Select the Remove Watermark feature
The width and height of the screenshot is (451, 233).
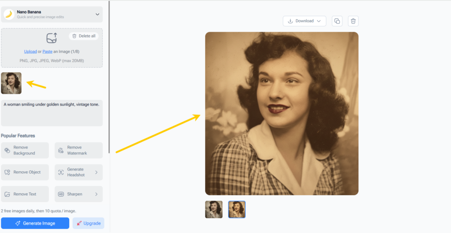pos(78,150)
